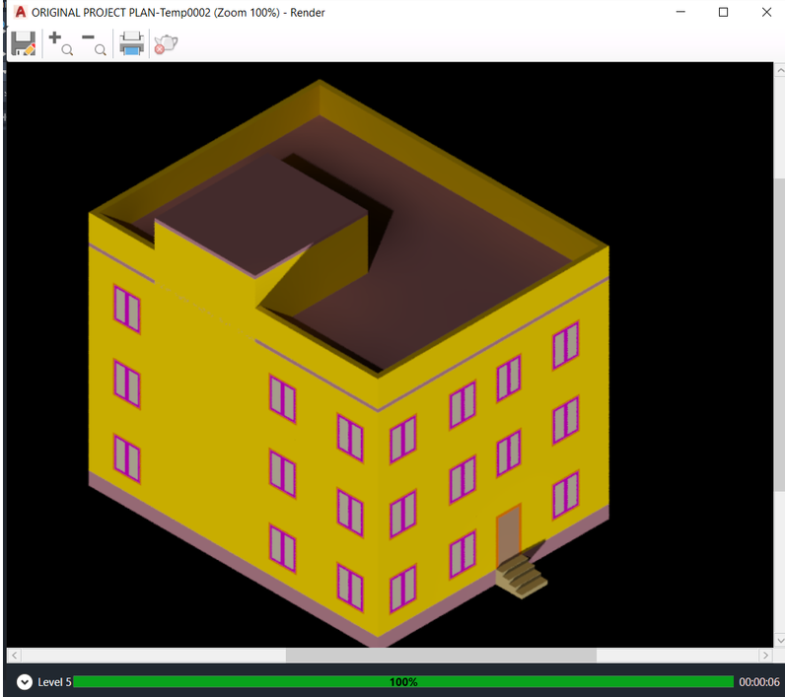Click the horizontal scrollbar thumb
The width and height of the screenshot is (785, 697).
pyautogui.click(x=441, y=655)
